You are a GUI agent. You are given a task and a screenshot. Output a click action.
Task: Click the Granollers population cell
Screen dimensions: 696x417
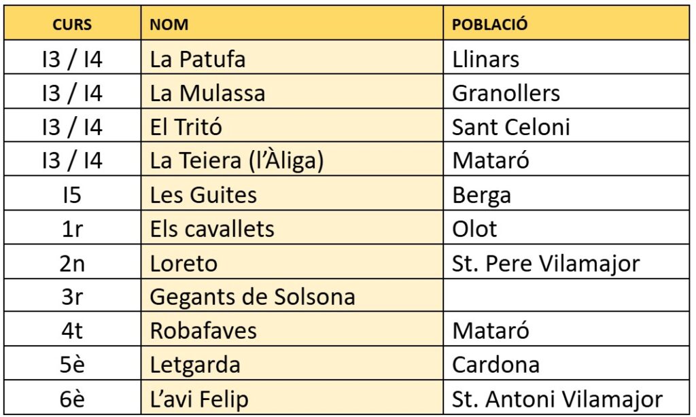click(506, 93)
